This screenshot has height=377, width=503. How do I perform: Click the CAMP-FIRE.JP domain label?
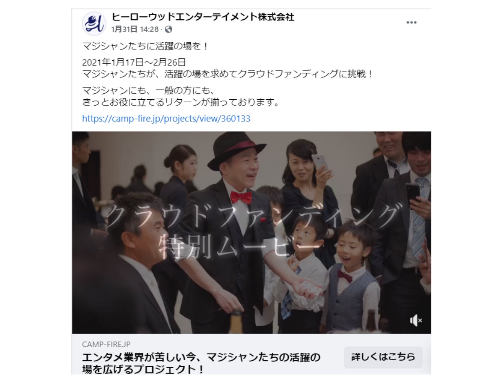(x=106, y=344)
